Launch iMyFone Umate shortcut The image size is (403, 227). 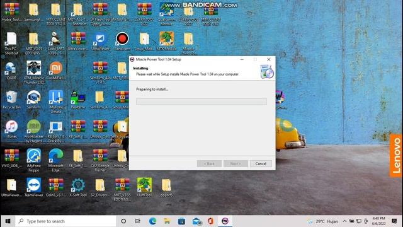coord(56,102)
